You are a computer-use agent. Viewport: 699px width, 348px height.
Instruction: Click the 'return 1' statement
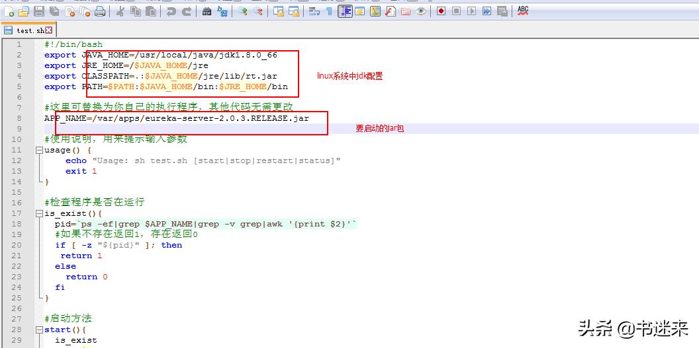pyautogui.click(x=81, y=256)
